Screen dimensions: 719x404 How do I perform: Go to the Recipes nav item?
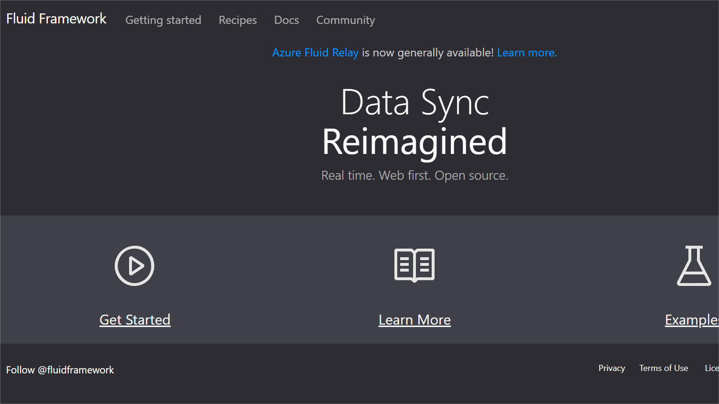[238, 20]
